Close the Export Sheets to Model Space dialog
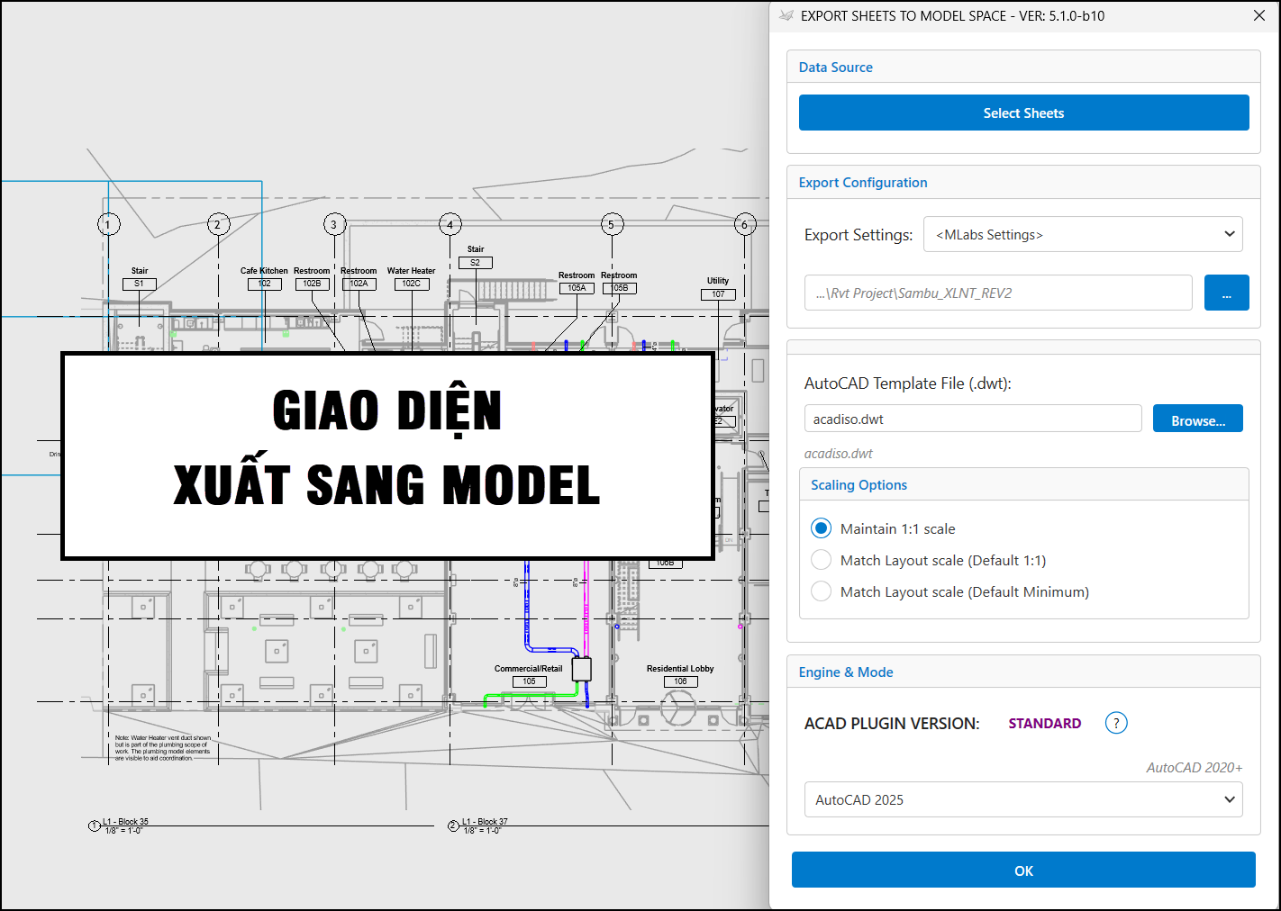Screen dimensions: 1281x911 point(1258,16)
